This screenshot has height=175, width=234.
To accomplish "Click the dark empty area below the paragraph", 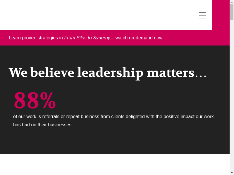I will (x=115, y=141).
